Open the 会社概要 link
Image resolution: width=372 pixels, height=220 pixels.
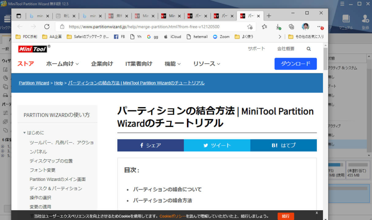(x=286, y=49)
